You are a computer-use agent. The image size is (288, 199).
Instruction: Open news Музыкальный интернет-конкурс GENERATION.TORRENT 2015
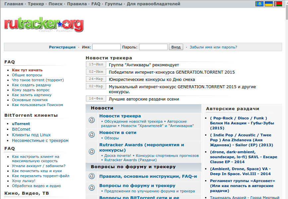click(182, 89)
